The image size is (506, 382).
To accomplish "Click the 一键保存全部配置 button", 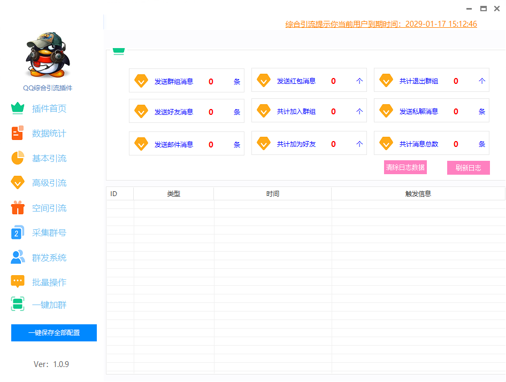I will [54, 333].
